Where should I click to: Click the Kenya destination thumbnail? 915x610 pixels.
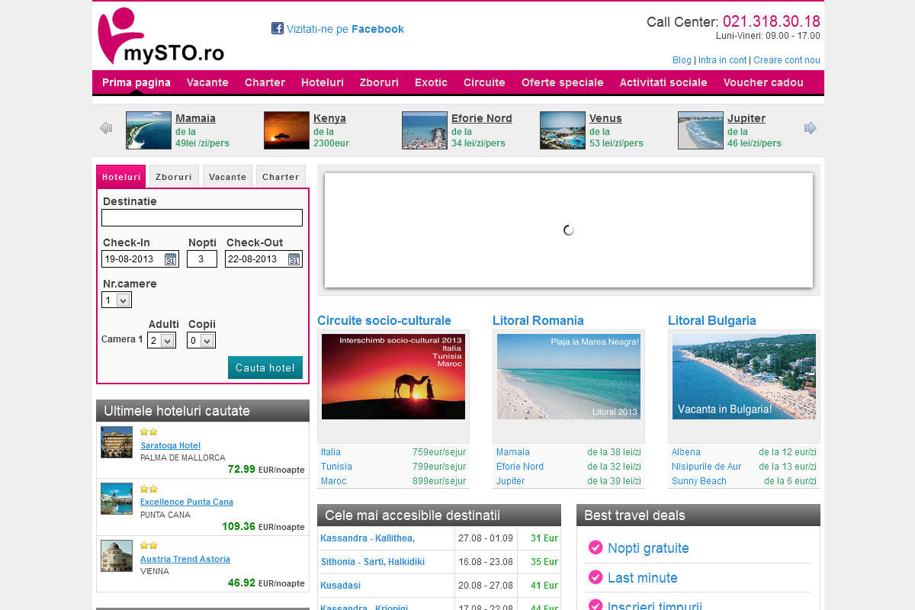(x=285, y=130)
